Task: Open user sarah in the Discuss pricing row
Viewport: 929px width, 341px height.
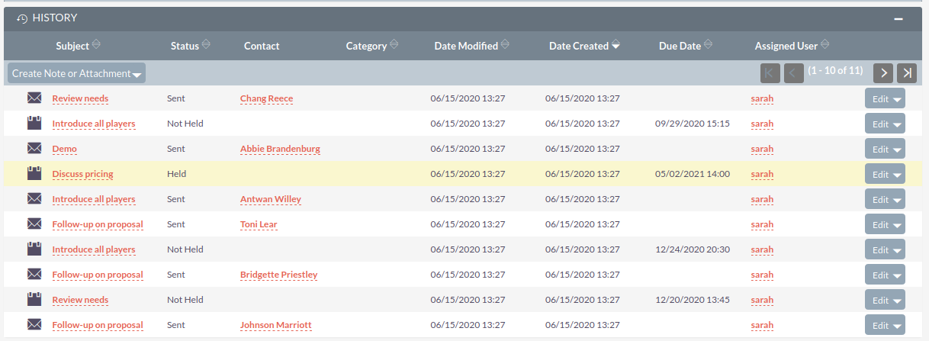Action: (762, 174)
